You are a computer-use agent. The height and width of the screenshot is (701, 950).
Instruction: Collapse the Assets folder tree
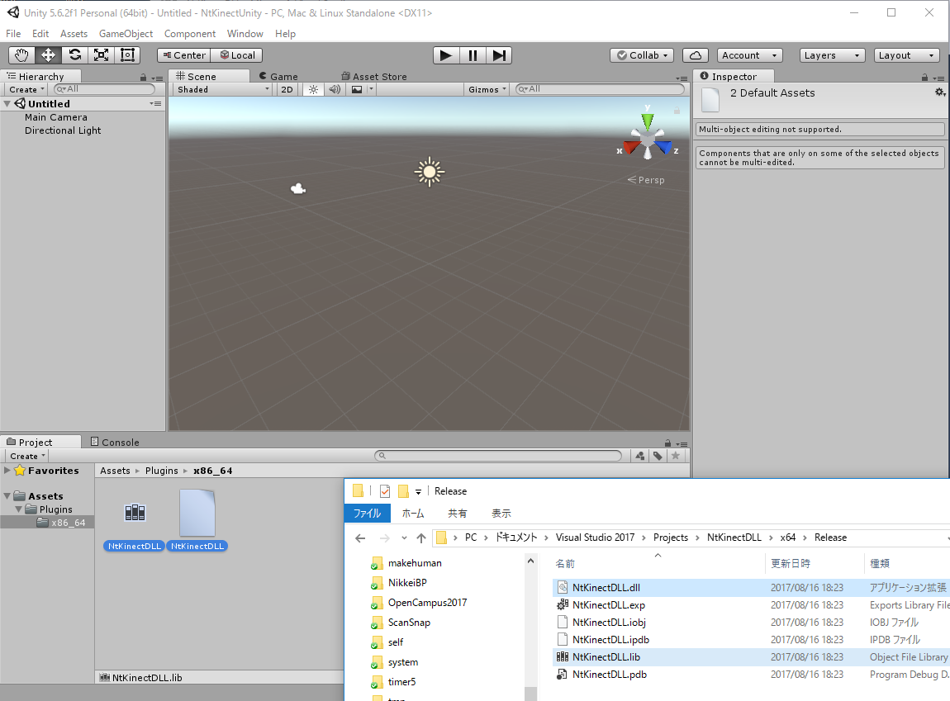7,496
